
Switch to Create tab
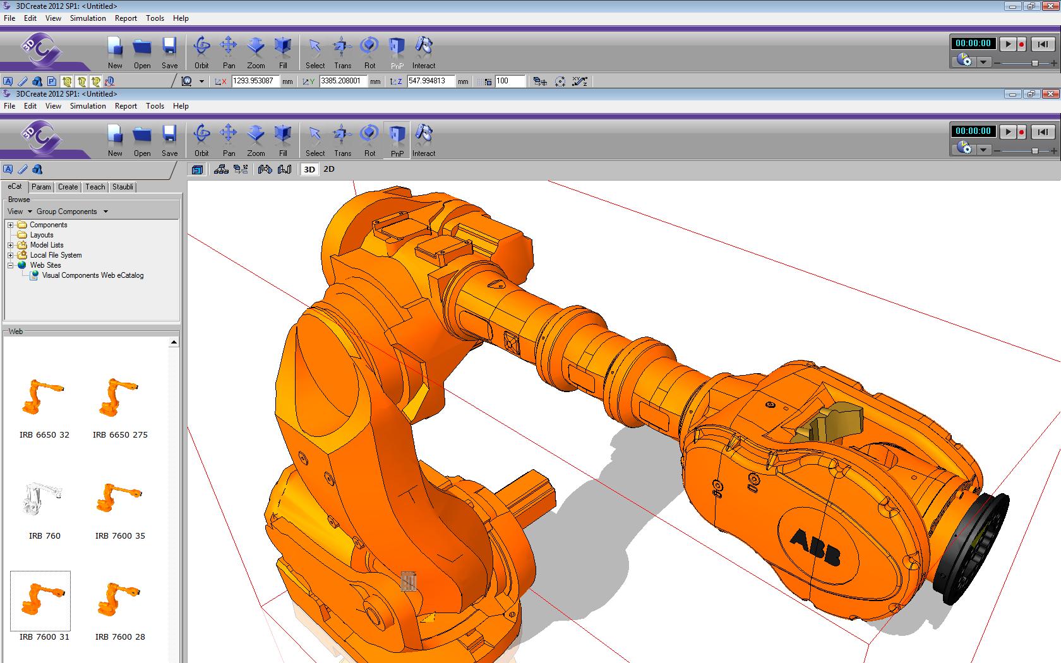tap(68, 187)
